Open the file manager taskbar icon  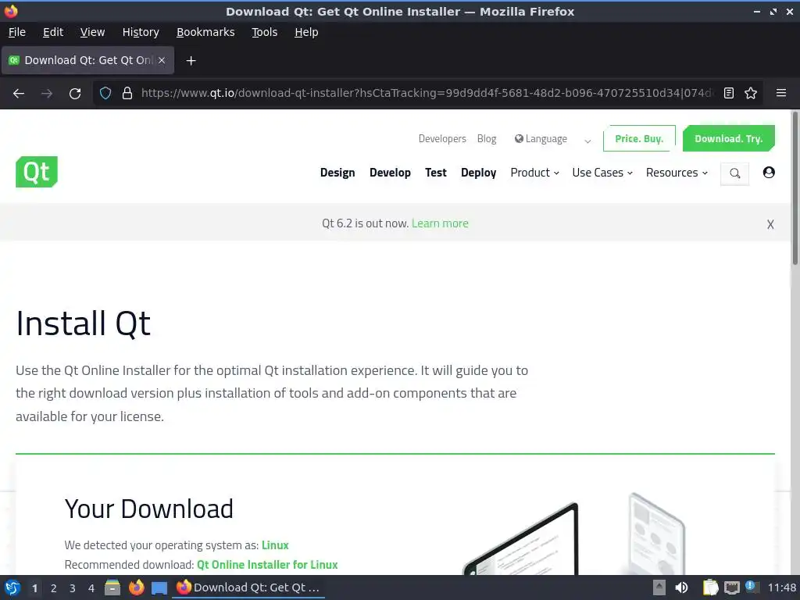112,587
